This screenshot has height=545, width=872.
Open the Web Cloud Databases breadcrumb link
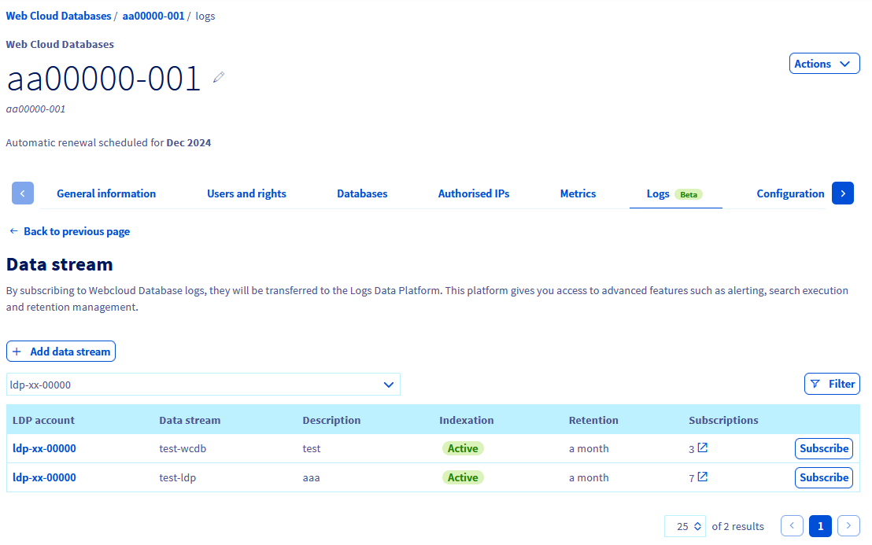click(58, 15)
